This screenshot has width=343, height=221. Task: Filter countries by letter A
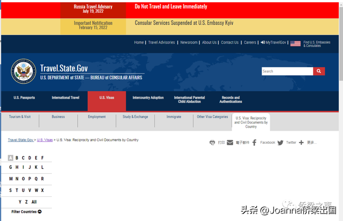(11, 158)
